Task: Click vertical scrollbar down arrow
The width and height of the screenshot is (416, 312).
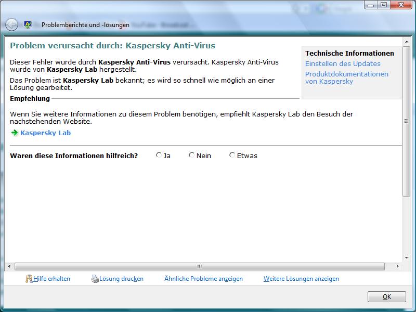Action: pos(407,257)
